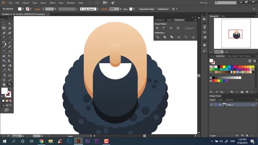Image resolution: width=258 pixels, height=145 pixels.
Task: Switch to the Transform tab
Action: (x=160, y=20)
